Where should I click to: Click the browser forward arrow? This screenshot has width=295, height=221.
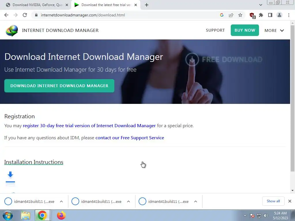coord(16,15)
